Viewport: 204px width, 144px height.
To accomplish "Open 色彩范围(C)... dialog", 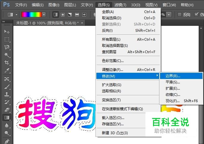I will (x=128, y=61).
